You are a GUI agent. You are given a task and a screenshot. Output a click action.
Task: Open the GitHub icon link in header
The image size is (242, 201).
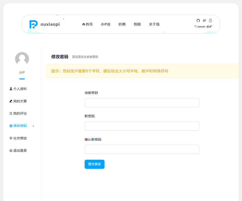[198, 20]
